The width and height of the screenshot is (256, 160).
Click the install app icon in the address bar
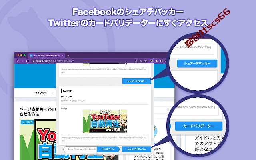(136, 61)
